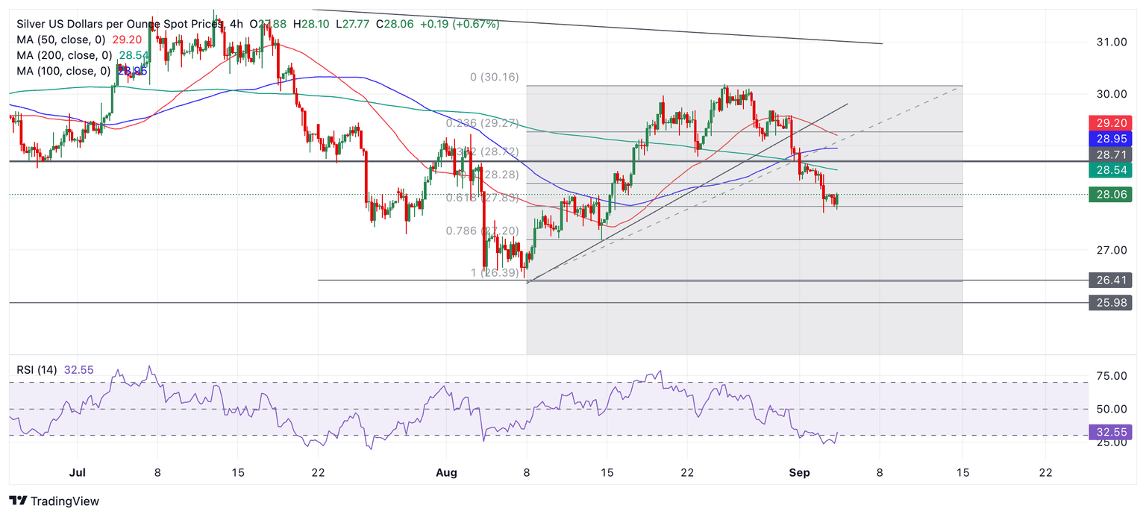Click the green 28.06 current price tag

[1110, 195]
